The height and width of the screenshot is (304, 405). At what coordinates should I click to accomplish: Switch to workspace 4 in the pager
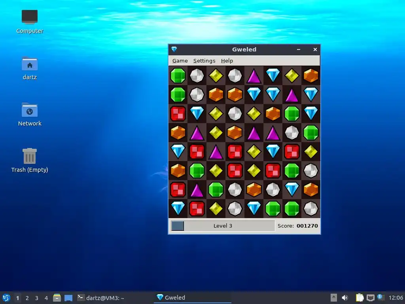(x=46, y=298)
